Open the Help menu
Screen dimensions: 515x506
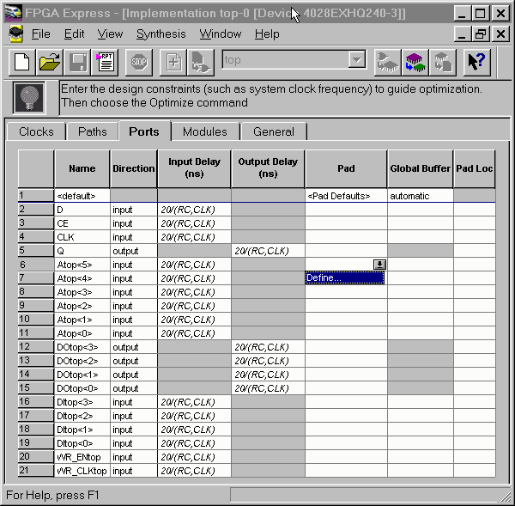267,34
